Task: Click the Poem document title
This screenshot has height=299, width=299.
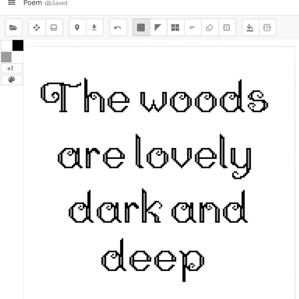Action: pyautogui.click(x=33, y=3)
